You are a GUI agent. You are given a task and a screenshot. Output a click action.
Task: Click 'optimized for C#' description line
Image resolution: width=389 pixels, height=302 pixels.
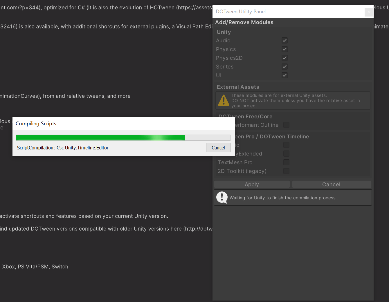tap(106, 8)
